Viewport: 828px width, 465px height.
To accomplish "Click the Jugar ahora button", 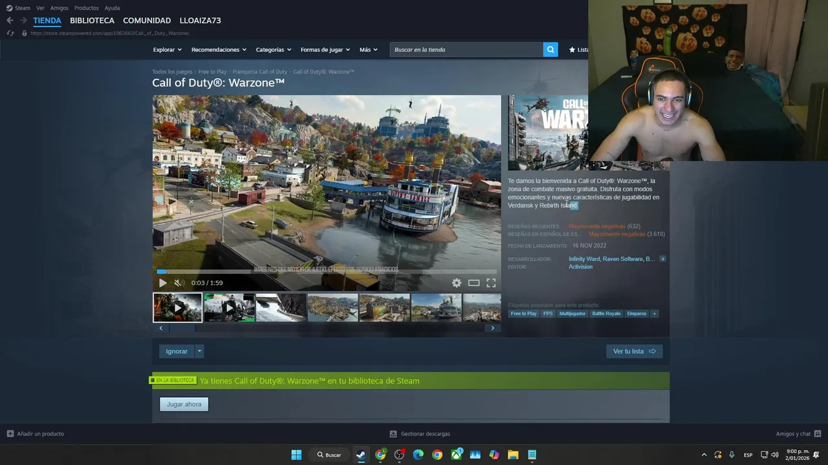I will 184,404.
